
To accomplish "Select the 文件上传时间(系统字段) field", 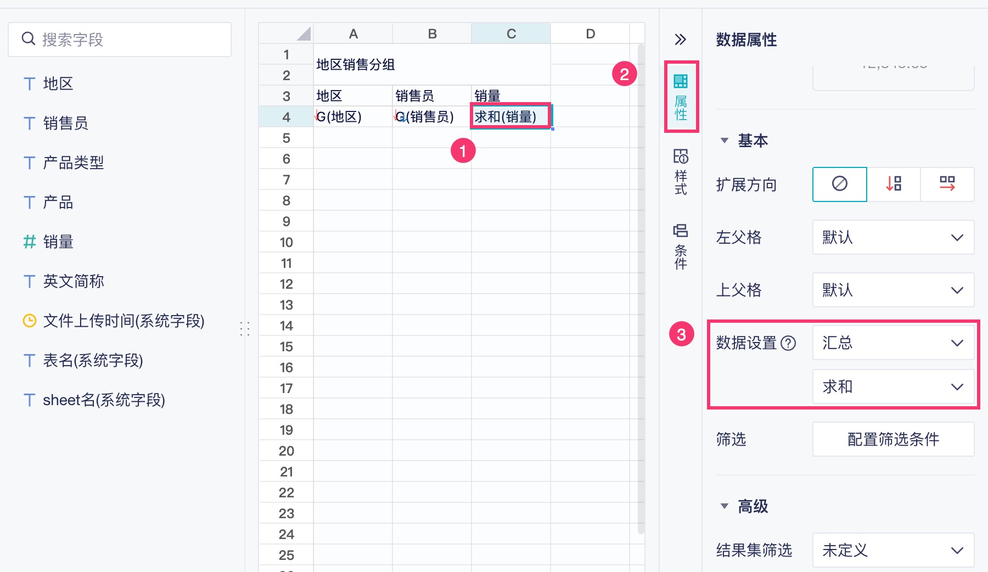I will click(123, 321).
